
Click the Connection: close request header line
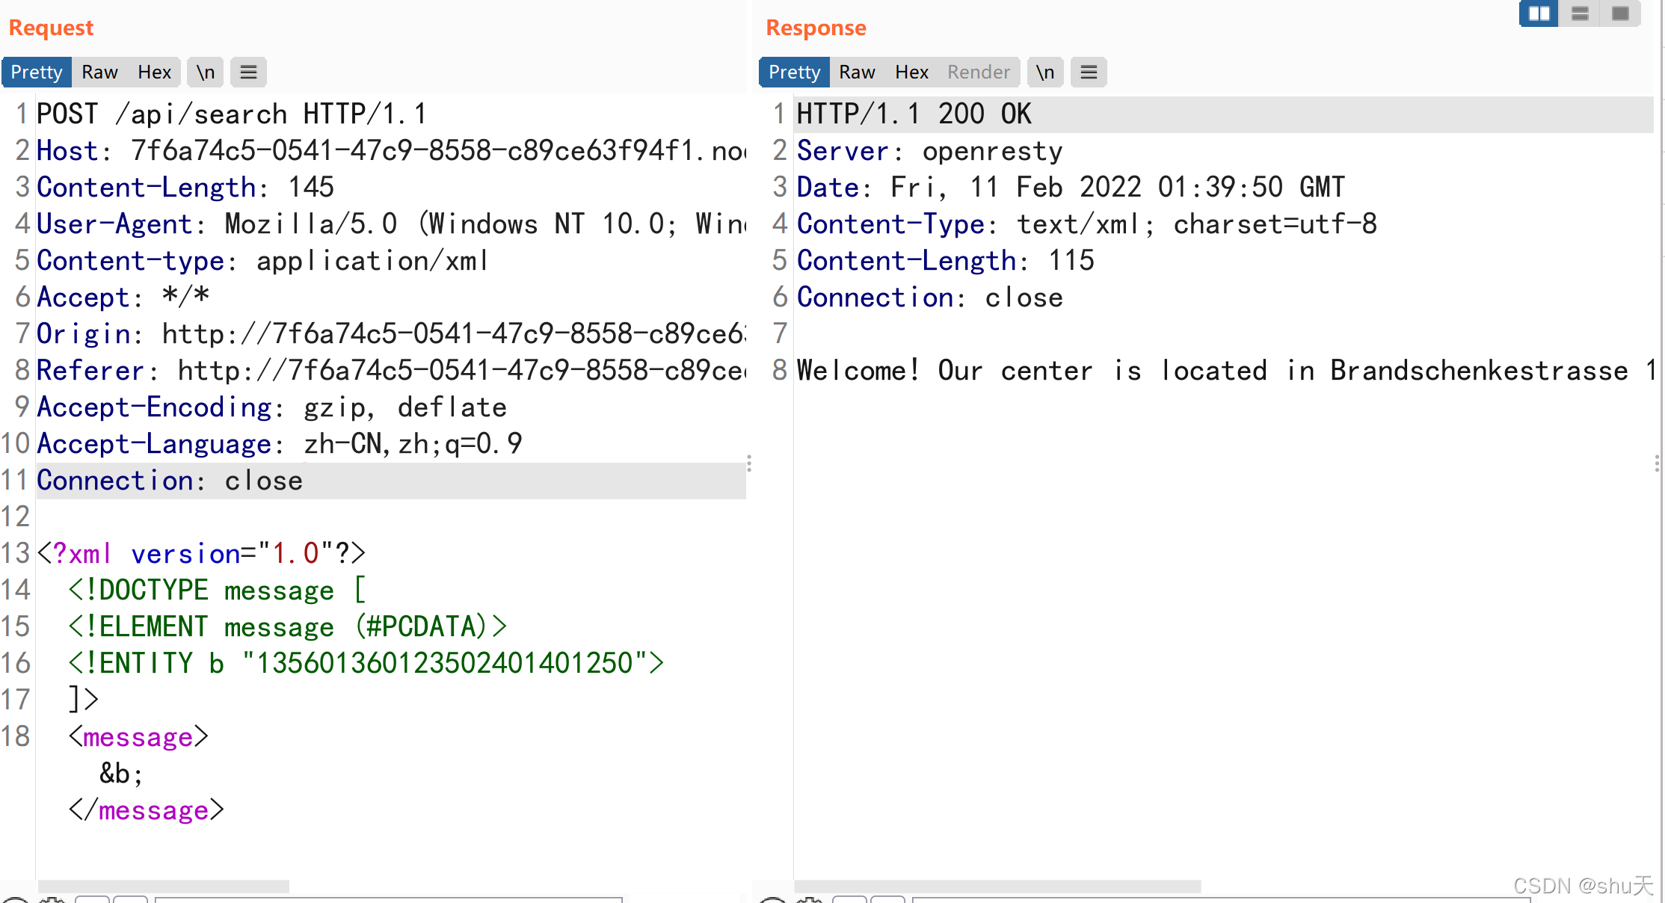click(x=170, y=481)
